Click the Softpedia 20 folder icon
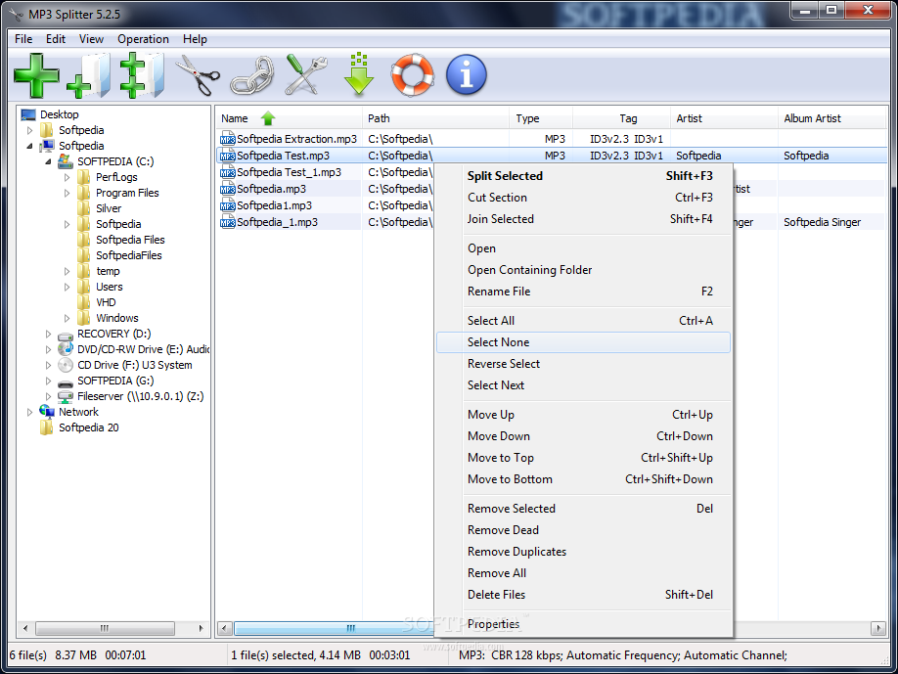The image size is (898, 674). [47, 427]
